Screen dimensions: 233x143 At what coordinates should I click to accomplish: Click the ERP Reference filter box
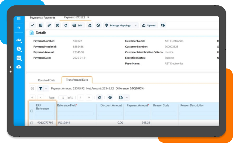(44, 114)
